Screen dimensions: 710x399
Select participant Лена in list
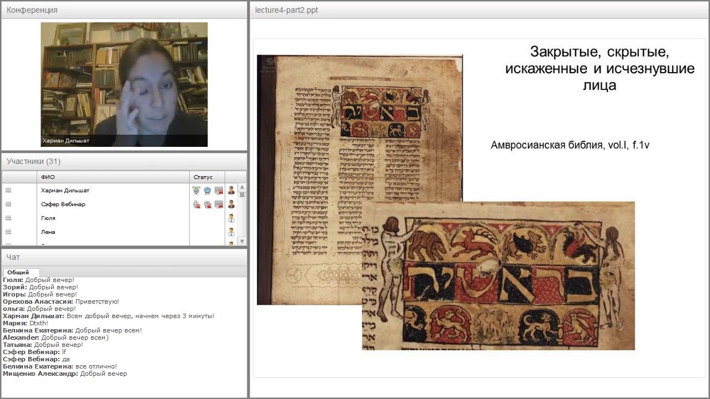pyautogui.click(x=48, y=232)
